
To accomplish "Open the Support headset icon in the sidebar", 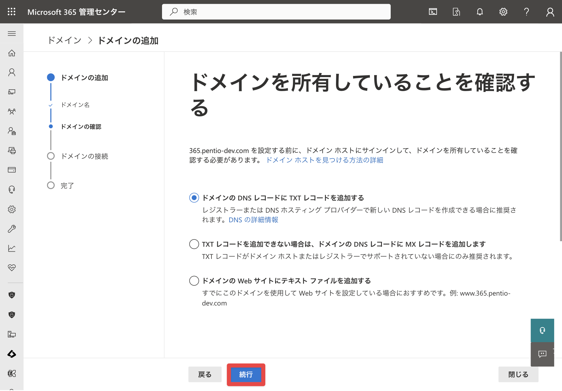I will 12,190.
